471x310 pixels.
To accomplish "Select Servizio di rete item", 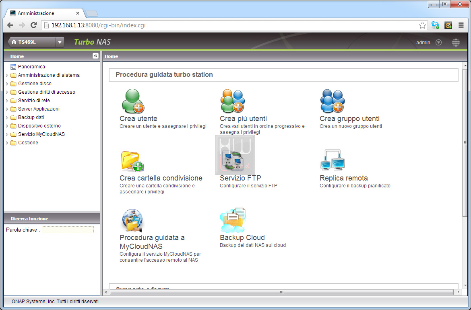I will 34,100.
